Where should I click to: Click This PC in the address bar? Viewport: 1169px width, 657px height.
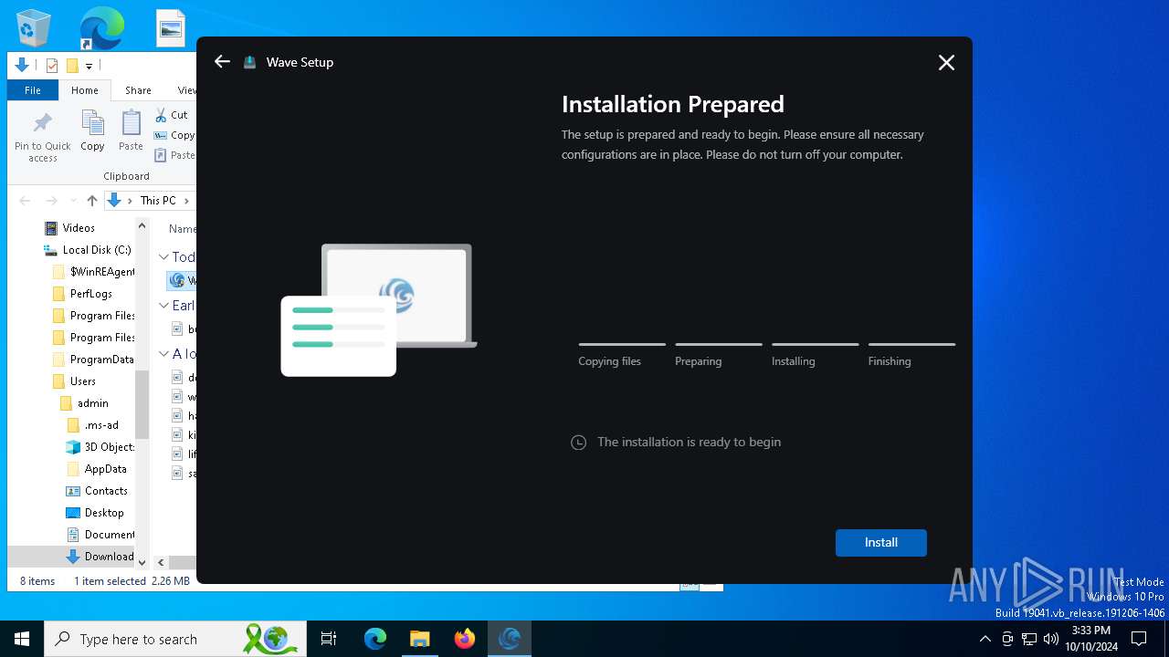[x=158, y=200]
